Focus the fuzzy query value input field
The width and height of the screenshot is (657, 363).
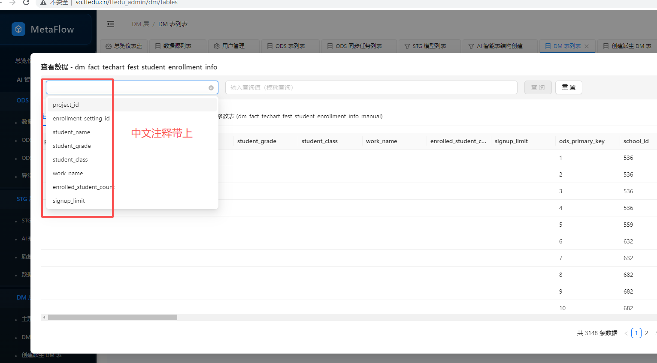pyautogui.click(x=371, y=87)
